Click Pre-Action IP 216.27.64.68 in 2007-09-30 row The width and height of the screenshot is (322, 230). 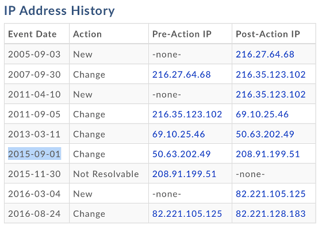(x=182, y=75)
